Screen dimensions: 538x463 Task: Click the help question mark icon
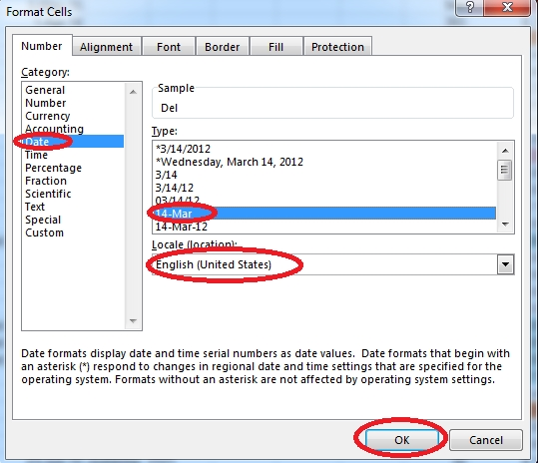pyautogui.click(x=469, y=7)
